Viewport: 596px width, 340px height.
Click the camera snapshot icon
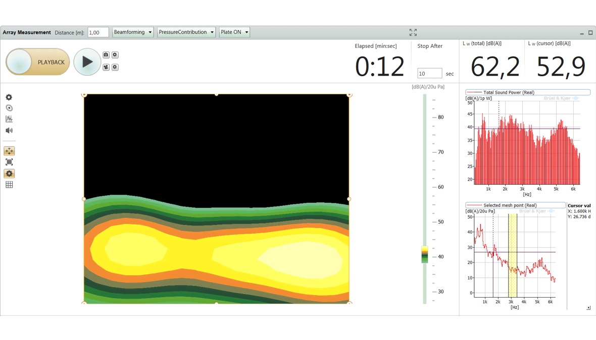(x=106, y=55)
